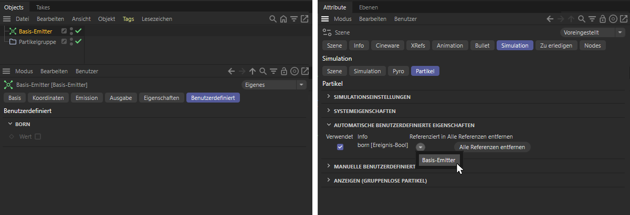Open the Tags menu
This screenshot has width=630, height=215.
pos(129,19)
